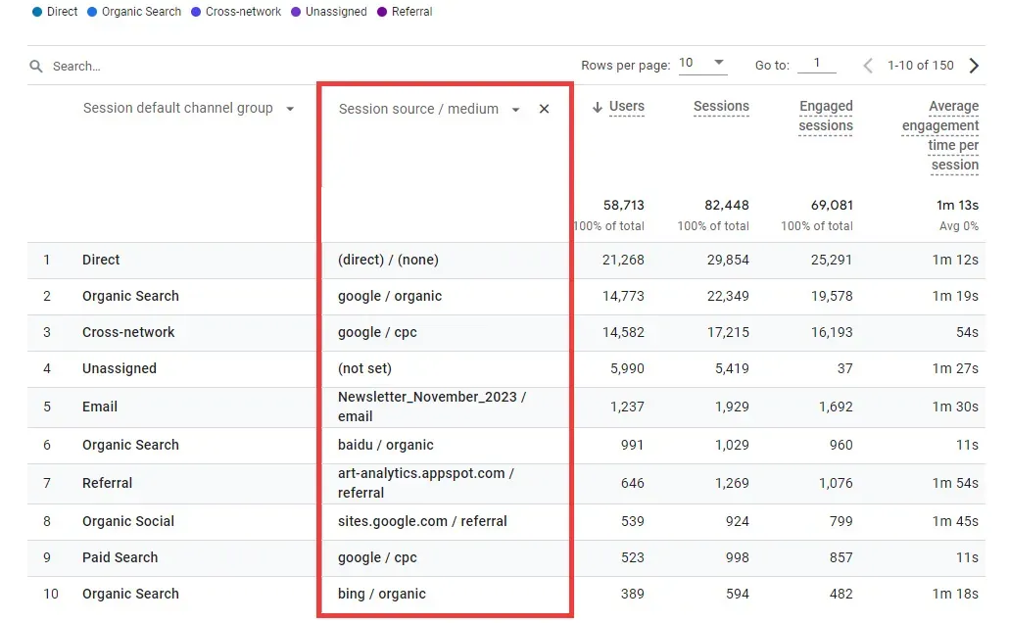Click the total Users value 58,713
Screen dimensions: 1009x623
pos(624,206)
